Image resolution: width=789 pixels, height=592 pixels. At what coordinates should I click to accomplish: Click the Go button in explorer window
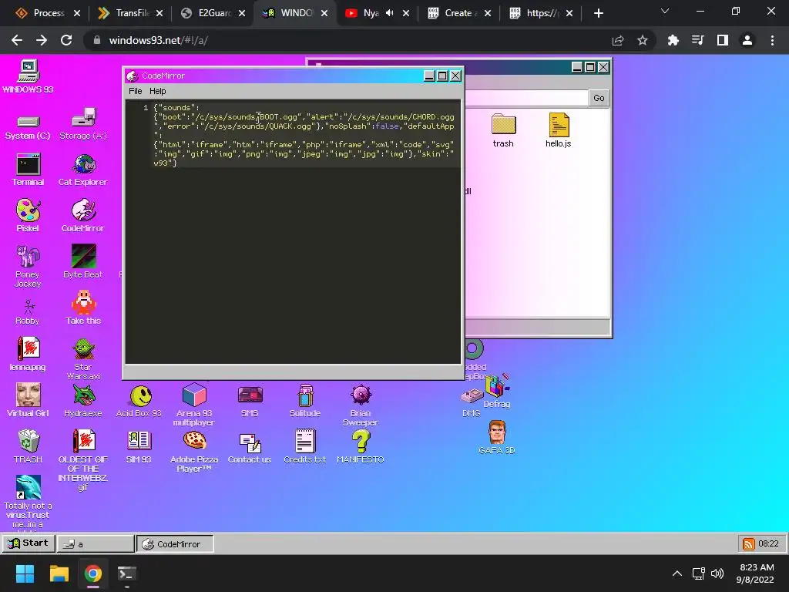(599, 98)
